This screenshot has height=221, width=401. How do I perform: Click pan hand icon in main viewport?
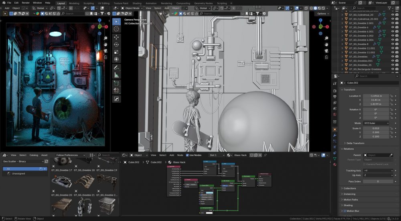(x=326, y=45)
